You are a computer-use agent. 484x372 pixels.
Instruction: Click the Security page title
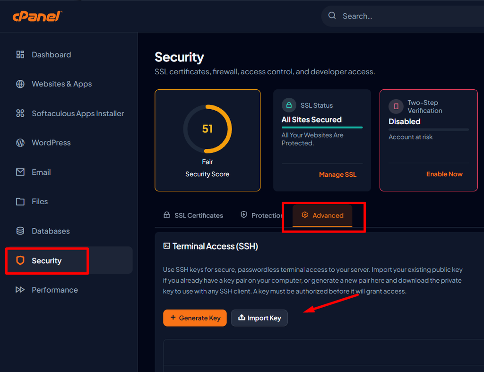pos(179,57)
